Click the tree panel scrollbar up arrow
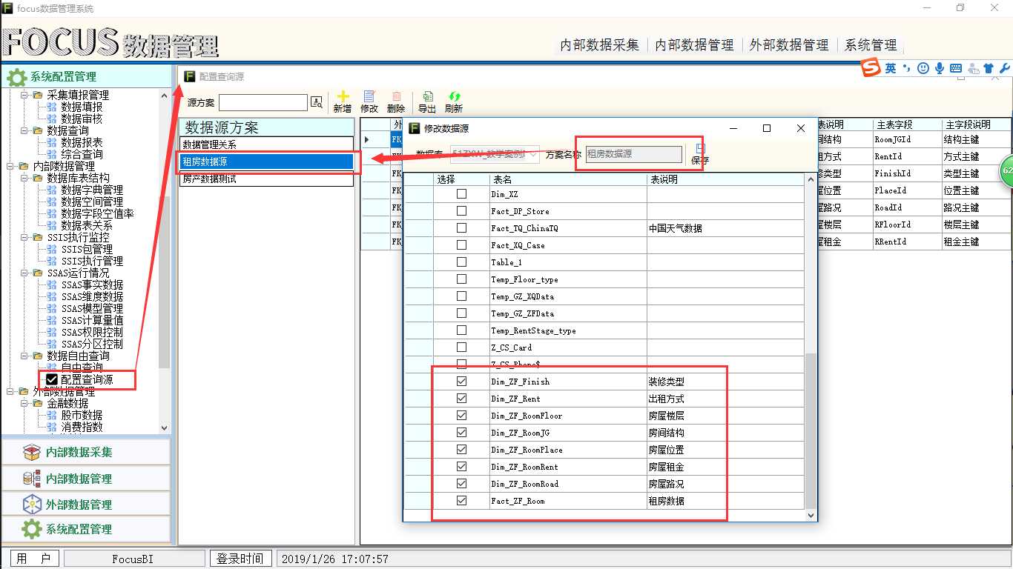 [x=164, y=95]
